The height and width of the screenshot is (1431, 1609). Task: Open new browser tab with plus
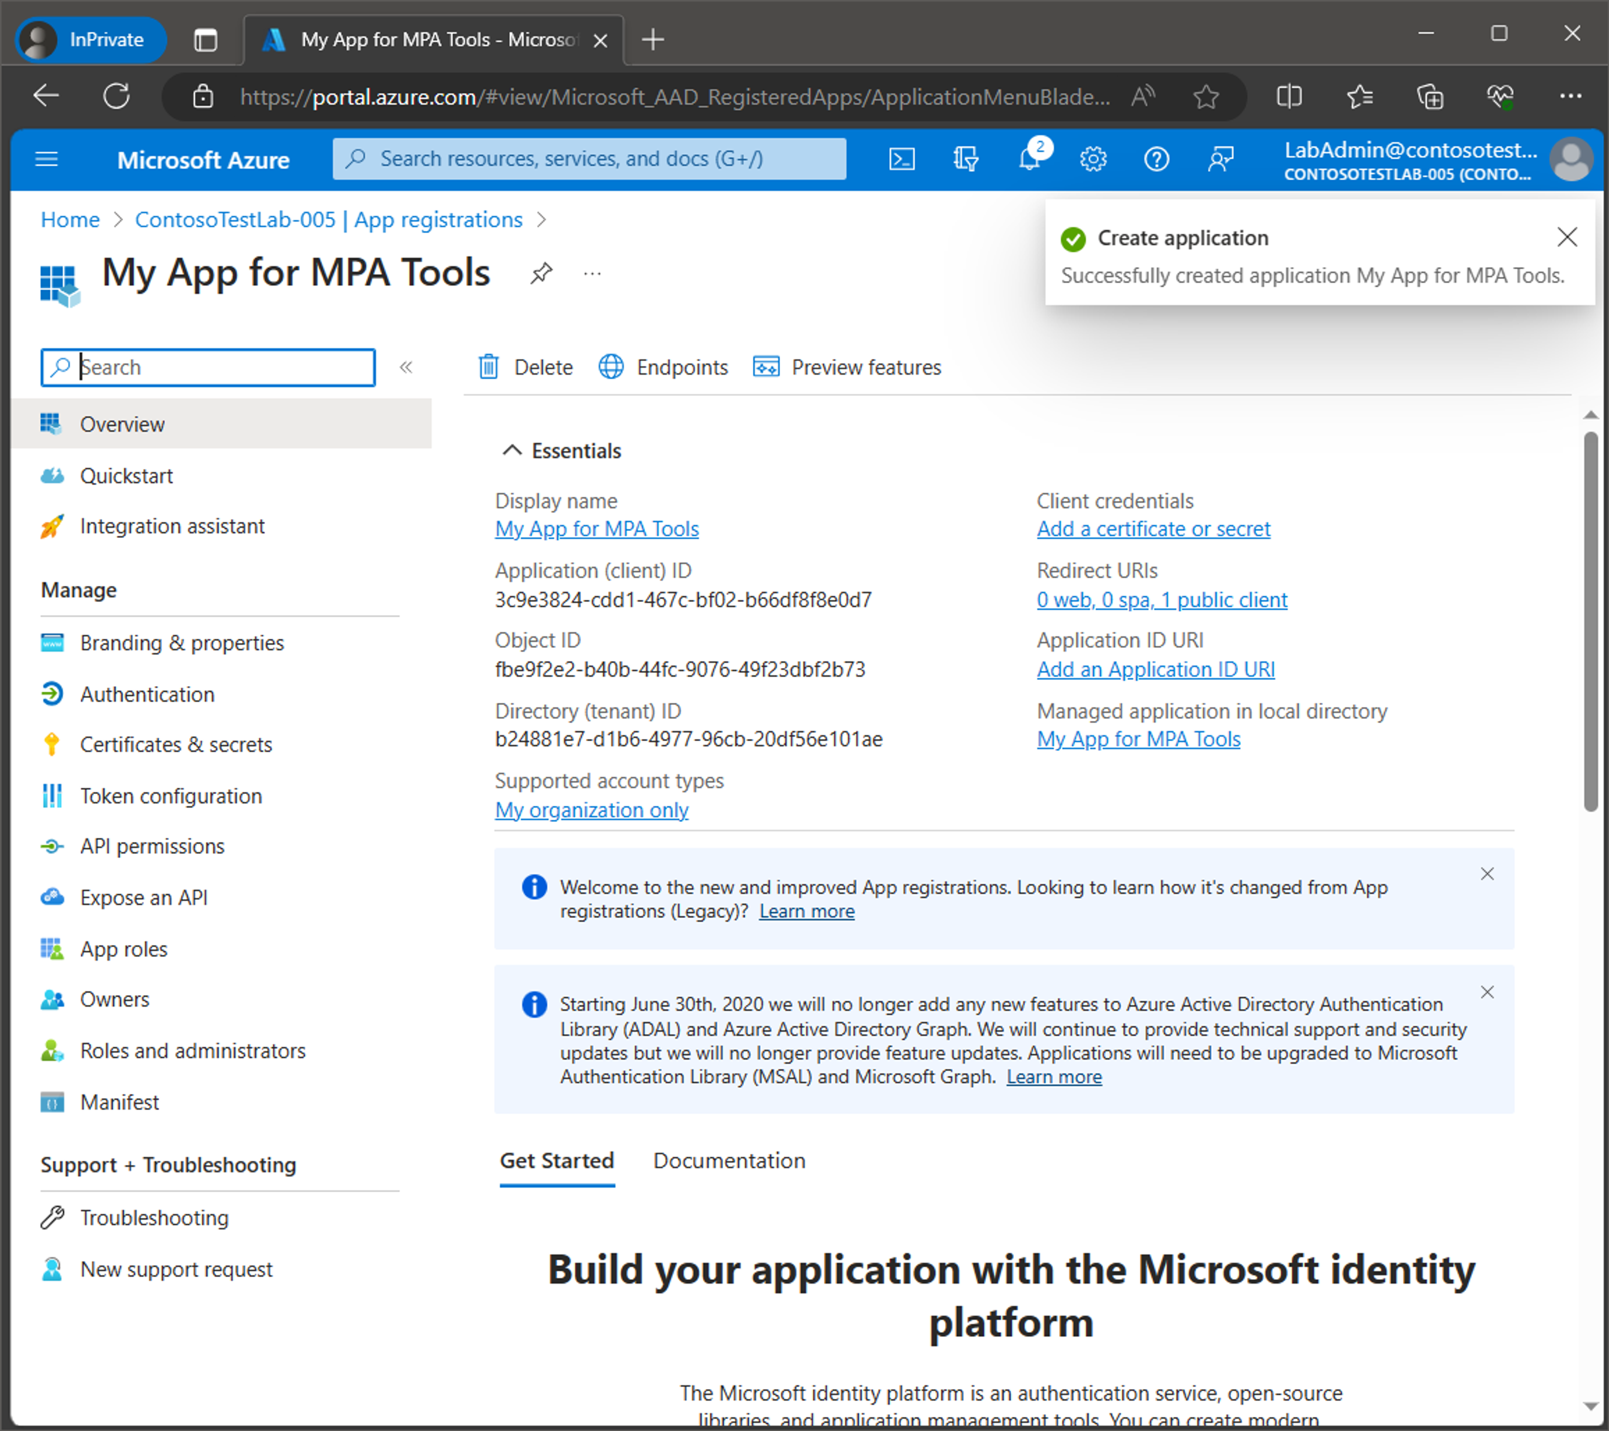[652, 39]
